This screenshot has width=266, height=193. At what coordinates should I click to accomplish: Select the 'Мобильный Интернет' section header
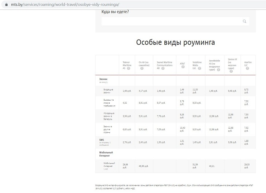tap(106, 154)
